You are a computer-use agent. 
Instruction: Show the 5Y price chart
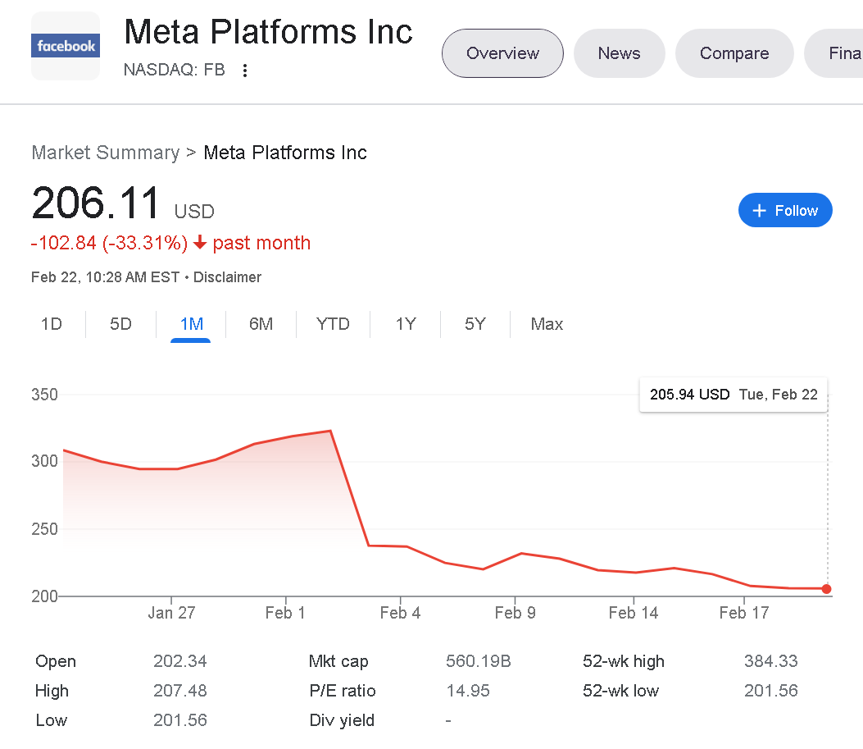(x=475, y=324)
